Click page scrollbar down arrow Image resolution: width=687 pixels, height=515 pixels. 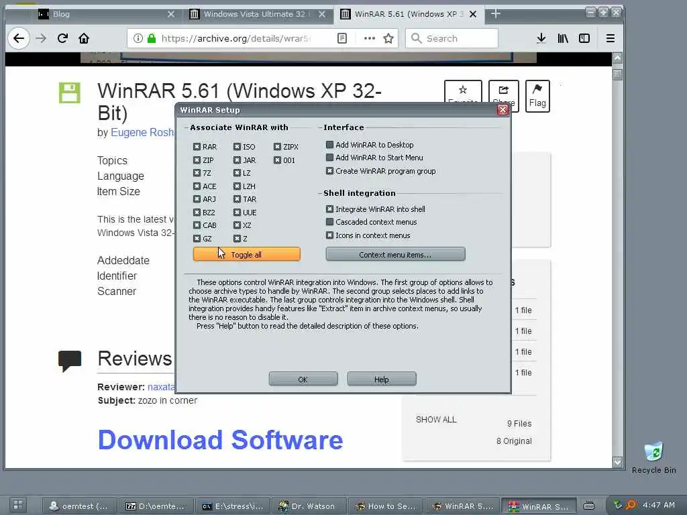[617, 462]
